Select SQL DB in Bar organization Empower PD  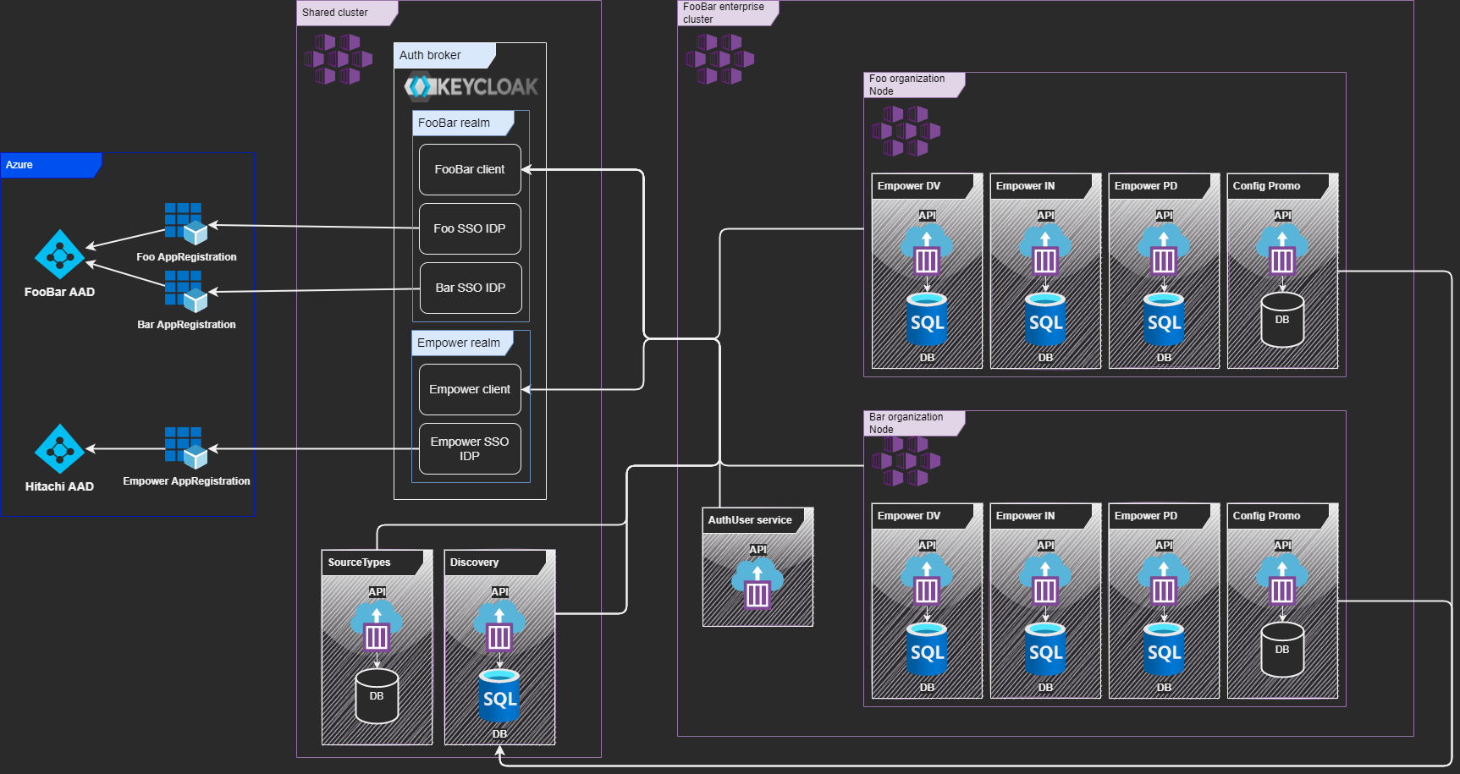[x=1164, y=649]
